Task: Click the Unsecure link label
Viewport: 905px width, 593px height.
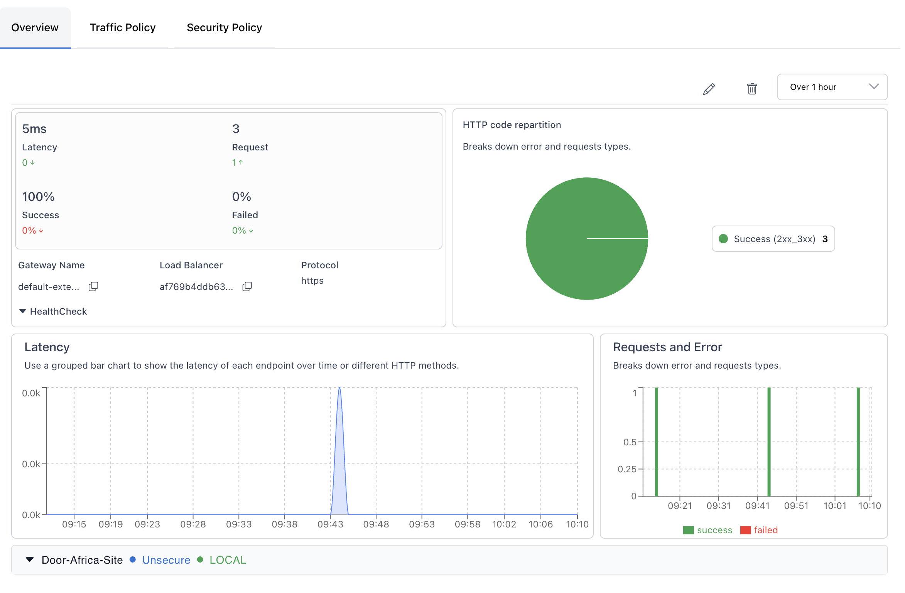Action: [166, 560]
